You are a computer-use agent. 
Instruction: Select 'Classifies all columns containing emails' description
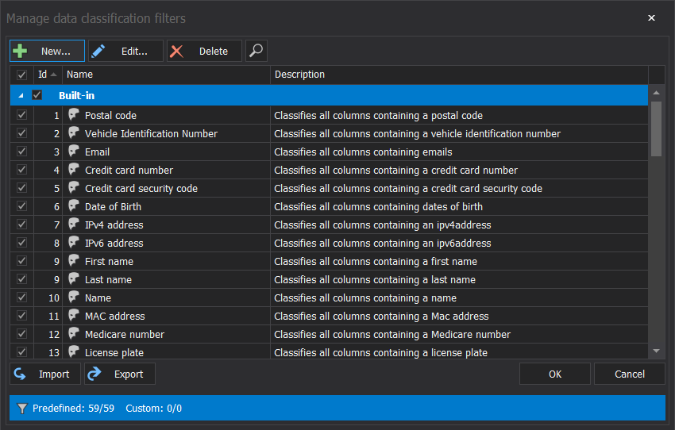tap(363, 152)
